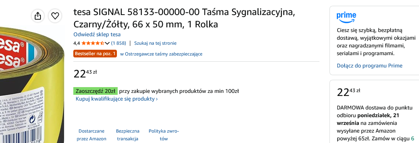Click the green Zaoszczędź 20zł badge
Screen dimensions: 419x143
[x=96, y=91]
